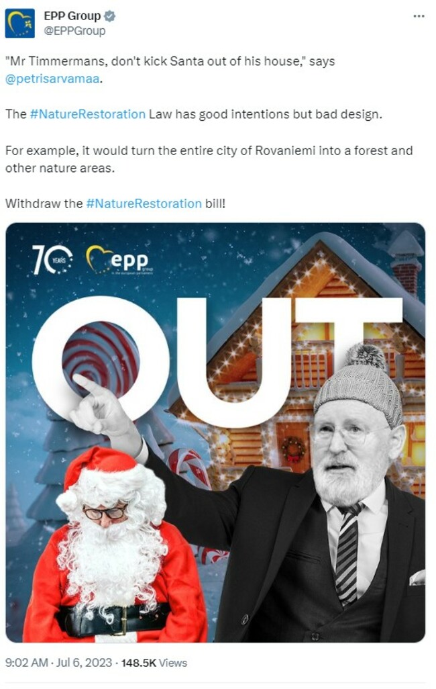
Task: Open the EPP Group display name
Action: coord(72,16)
